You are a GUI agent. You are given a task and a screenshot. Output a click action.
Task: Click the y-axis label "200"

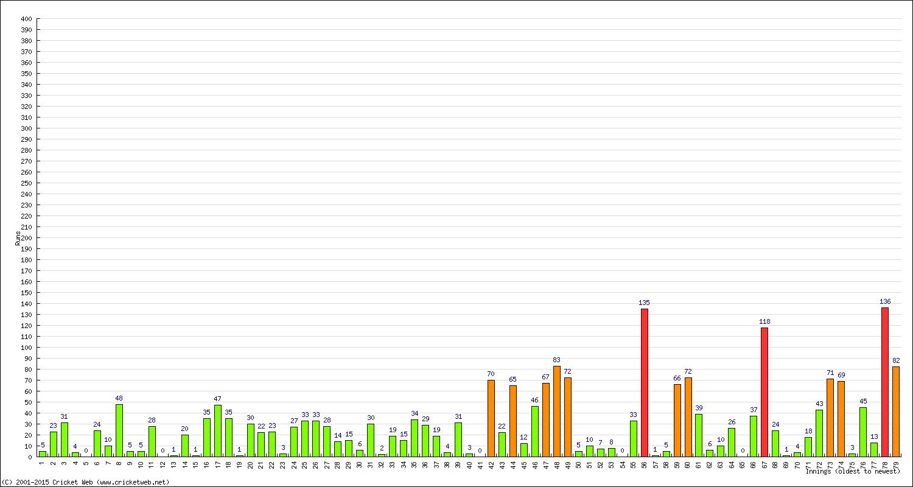pyautogui.click(x=26, y=238)
